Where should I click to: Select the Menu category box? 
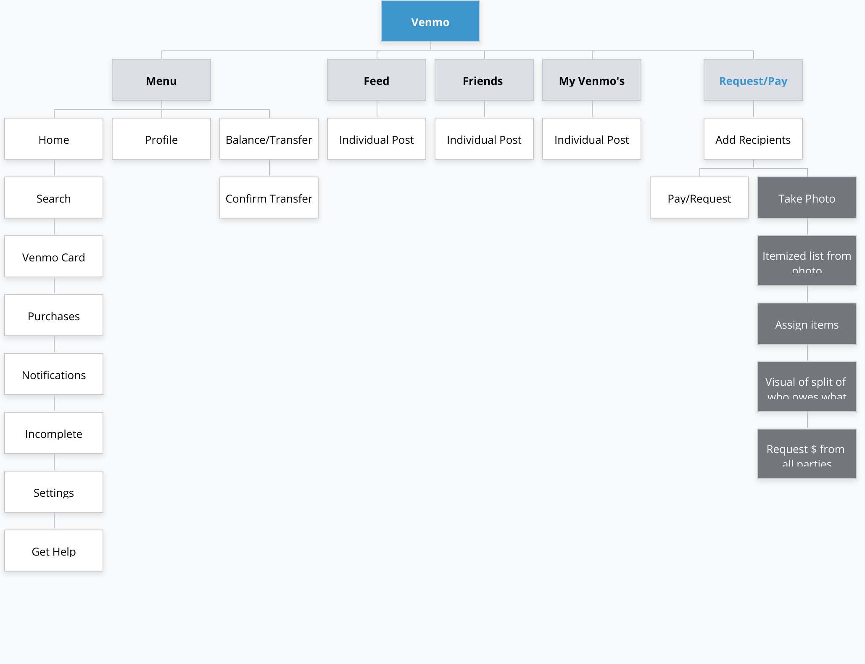(161, 80)
